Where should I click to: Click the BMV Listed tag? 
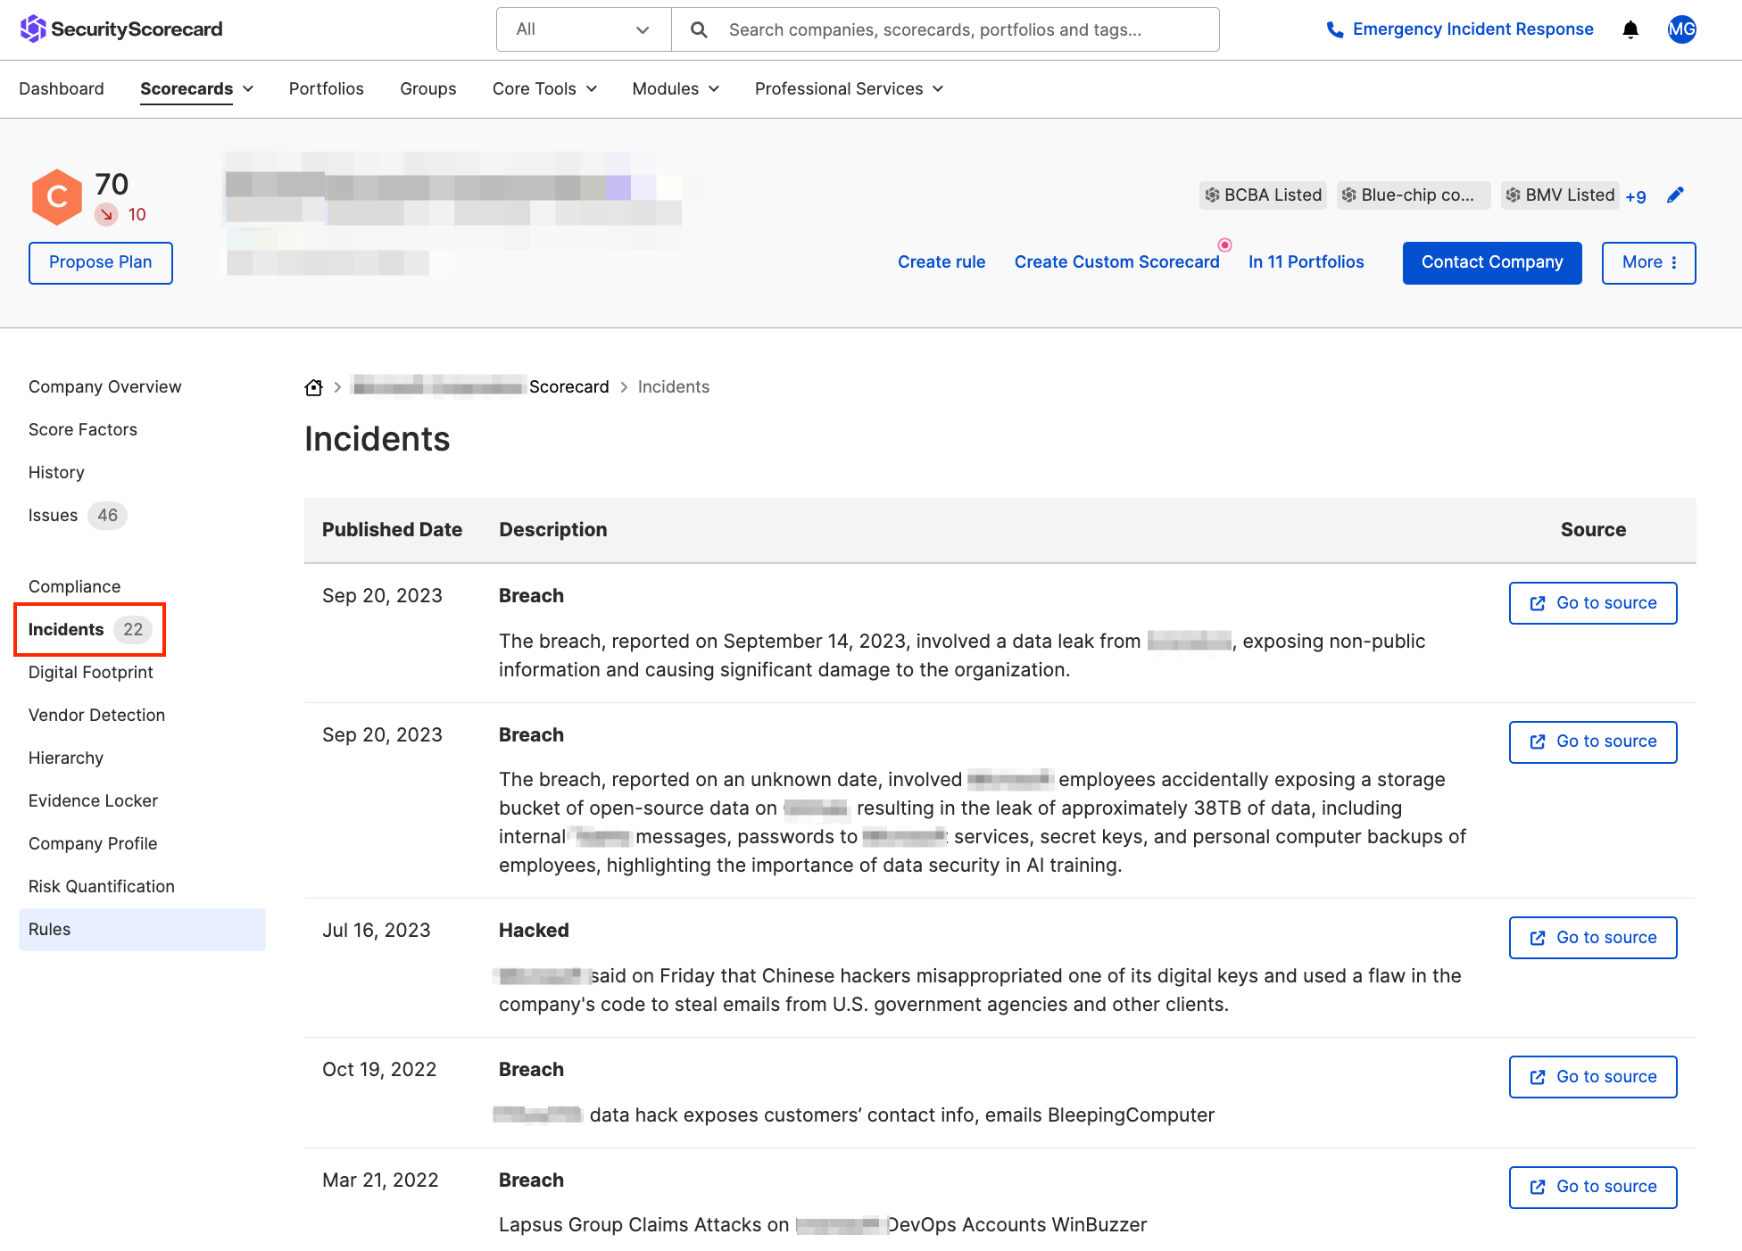1559,195
